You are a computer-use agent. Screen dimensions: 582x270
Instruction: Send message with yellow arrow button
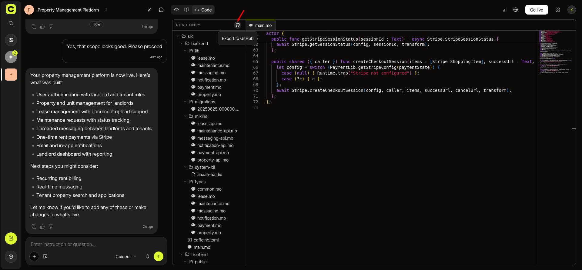click(159, 256)
